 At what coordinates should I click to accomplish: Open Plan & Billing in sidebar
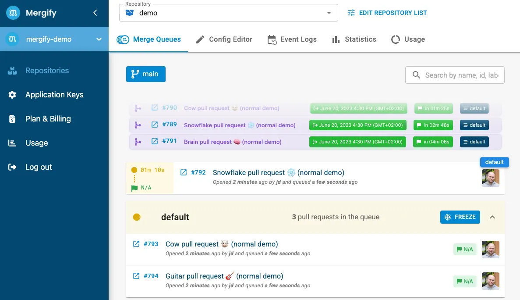(x=48, y=119)
